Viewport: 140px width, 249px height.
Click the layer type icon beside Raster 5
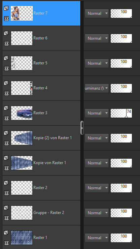click(6, 58)
